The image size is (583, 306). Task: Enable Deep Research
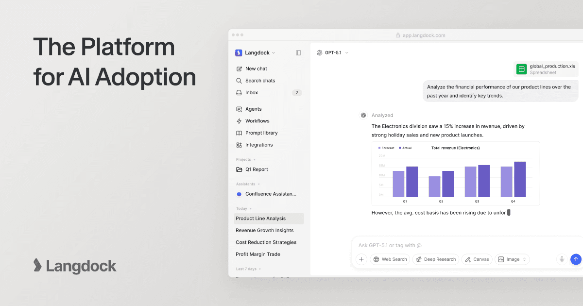(x=436, y=259)
